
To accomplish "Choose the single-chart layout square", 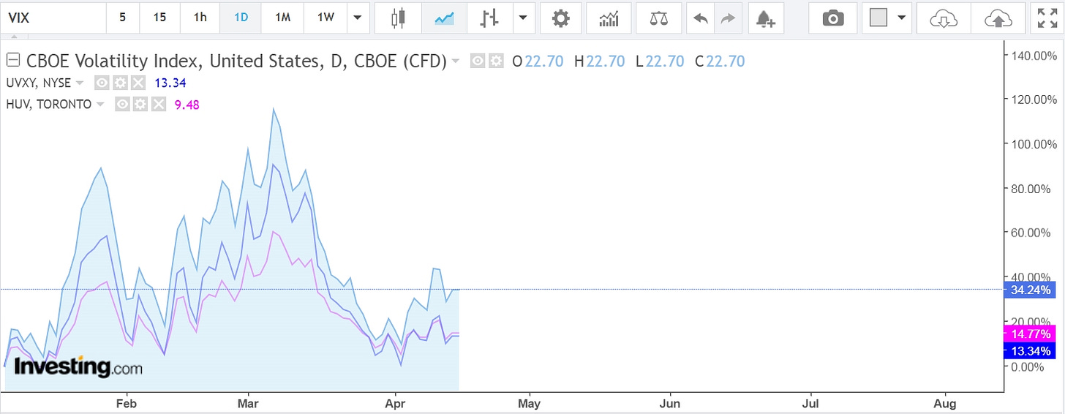I will (878, 18).
